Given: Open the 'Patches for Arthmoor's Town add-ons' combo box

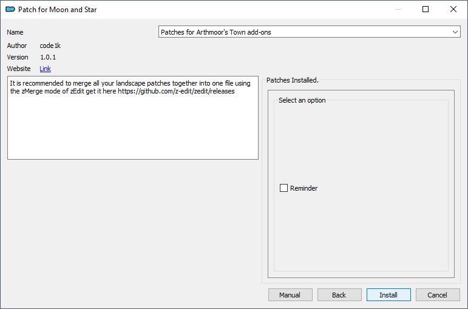Looking at the screenshot, I should (x=309, y=32).
